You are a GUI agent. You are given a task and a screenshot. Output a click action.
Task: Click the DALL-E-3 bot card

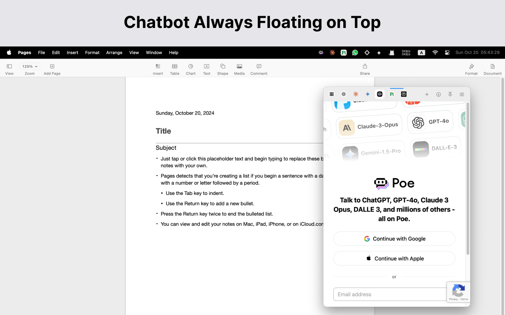coord(435,148)
